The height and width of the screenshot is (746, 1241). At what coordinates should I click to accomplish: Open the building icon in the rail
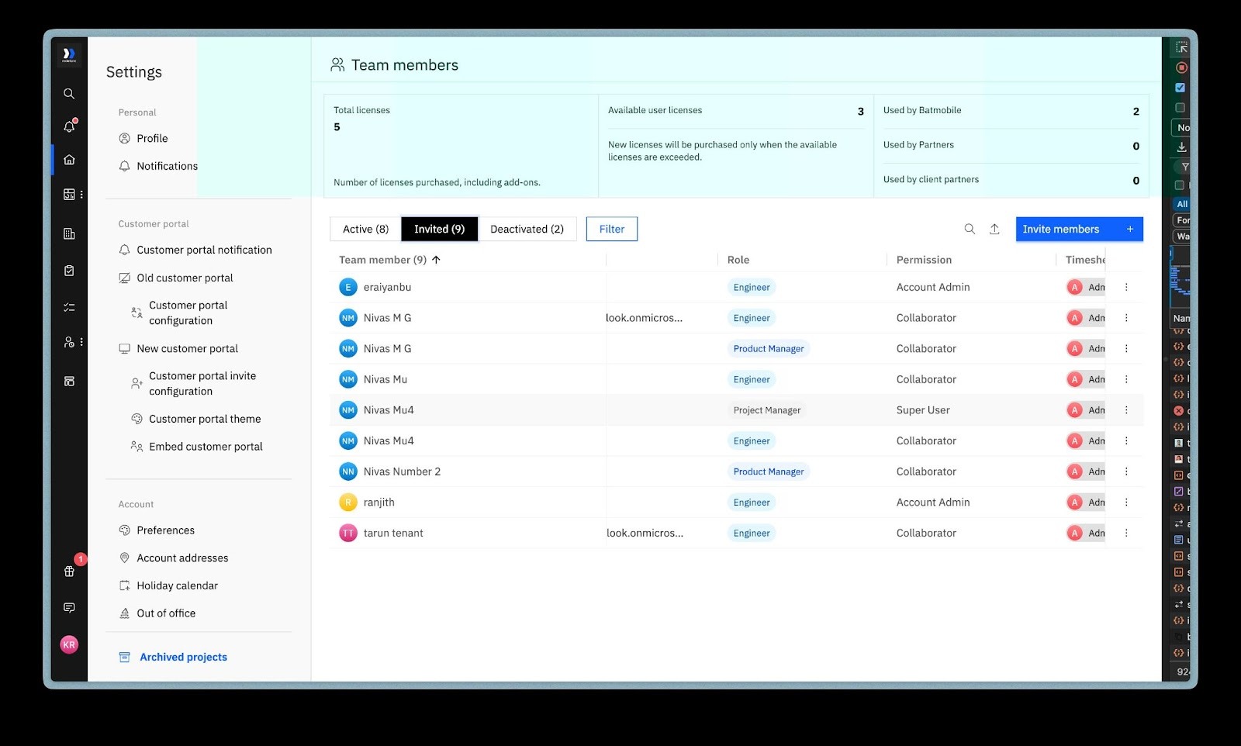point(69,233)
